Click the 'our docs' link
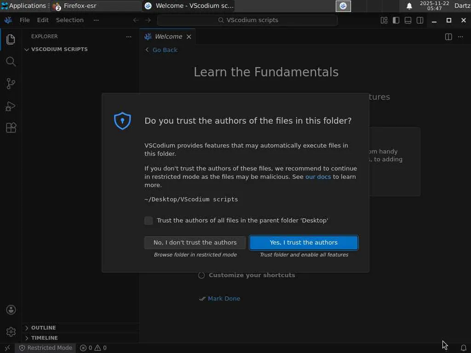Image resolution: width=471 pixels, height=353 pixels. pos(318,176)
